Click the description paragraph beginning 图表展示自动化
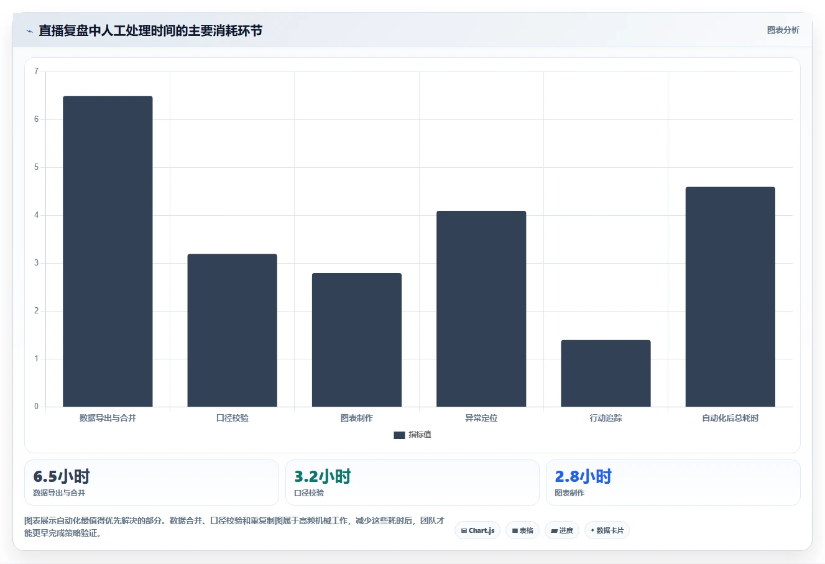Screen dimensions: 825x564 [x=234, y=527]
